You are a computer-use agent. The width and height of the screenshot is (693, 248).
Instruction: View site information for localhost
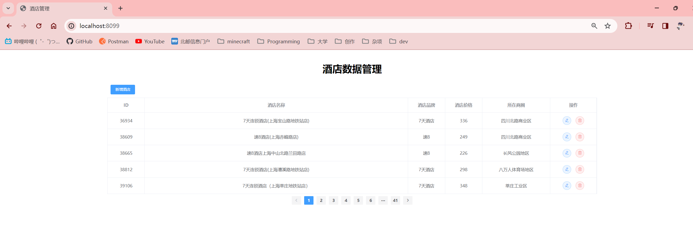pyautogui.click(x=71, y=26)
